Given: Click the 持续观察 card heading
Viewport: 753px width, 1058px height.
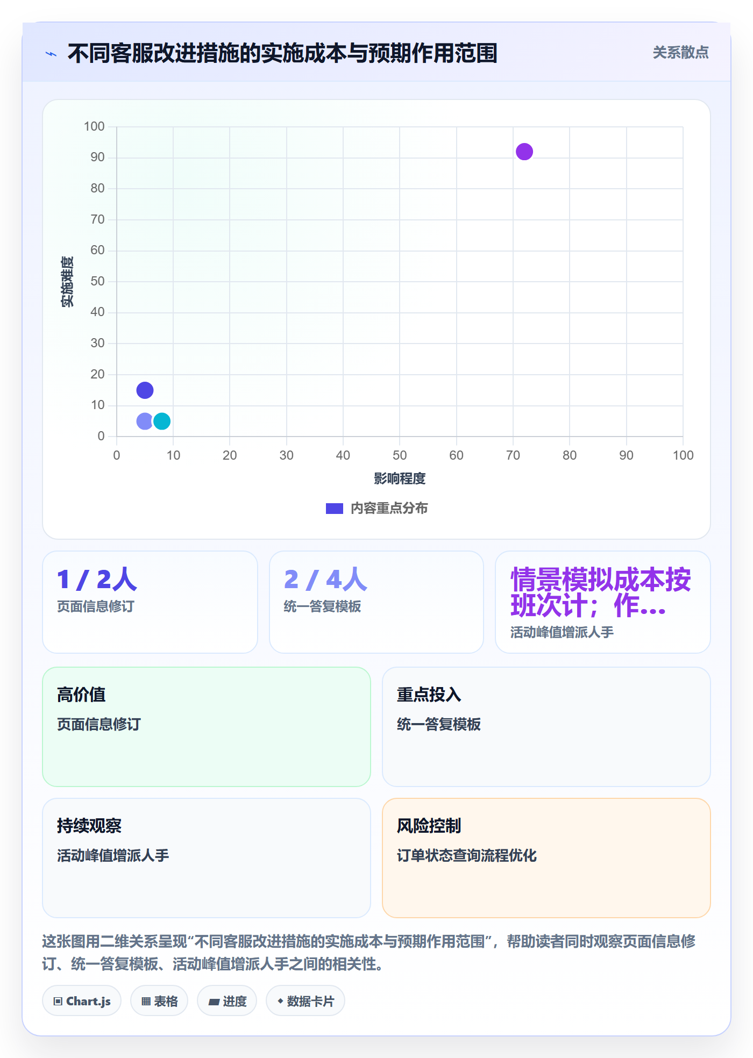Looking at the screenshot, I should tap(89, 826).
